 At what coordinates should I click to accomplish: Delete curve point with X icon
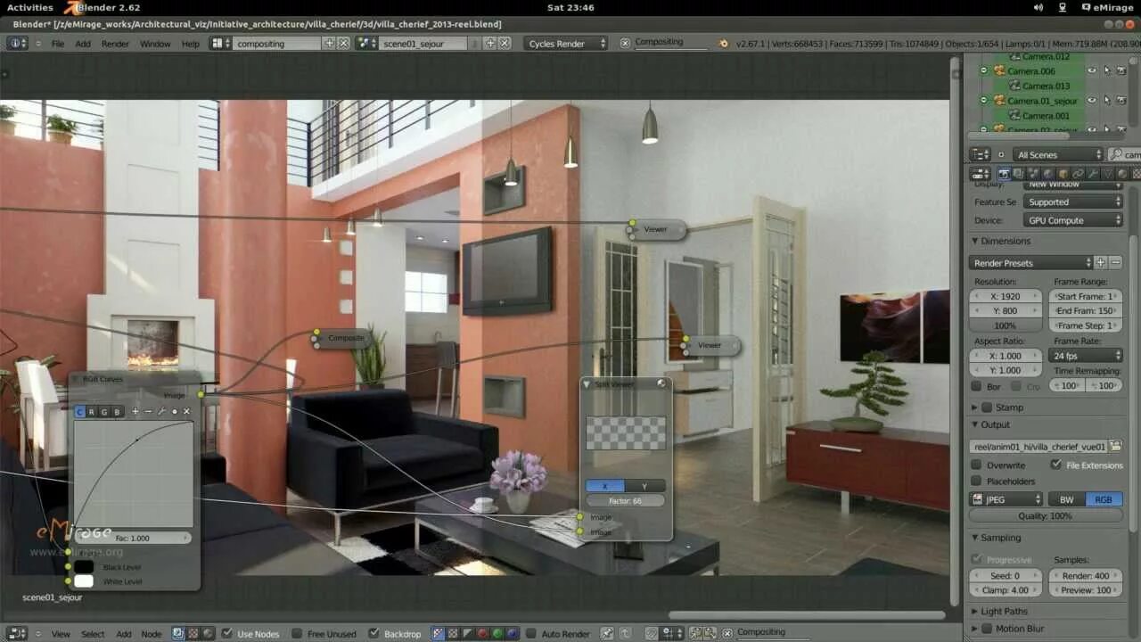(186, 411)
